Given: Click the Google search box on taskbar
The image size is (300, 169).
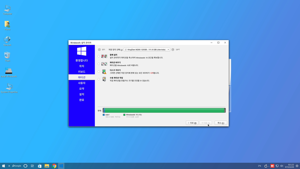Looking at the screenshot, I should coord(17,166).
